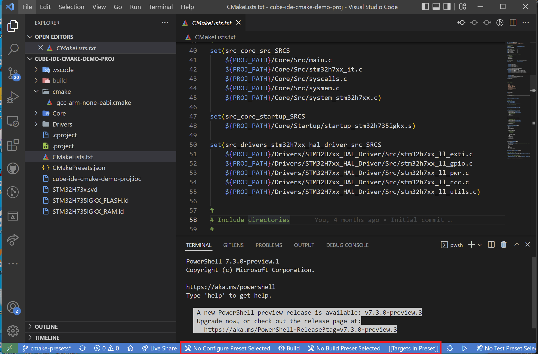The image size is (538, 354).
Task: Click CMake debug bug icon in status bar
Action: coord(450,348)
